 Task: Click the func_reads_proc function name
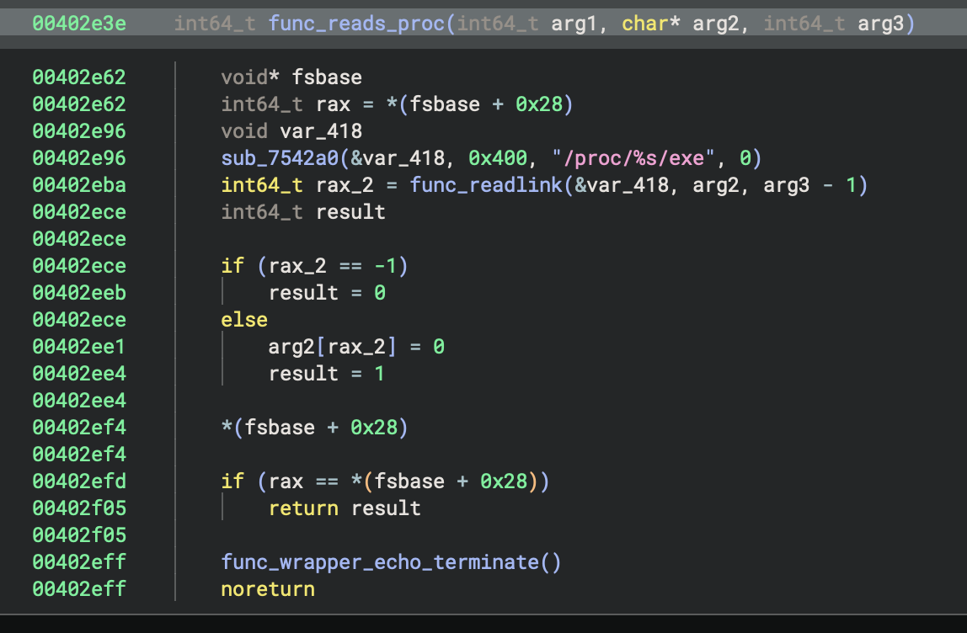[344, 24]
